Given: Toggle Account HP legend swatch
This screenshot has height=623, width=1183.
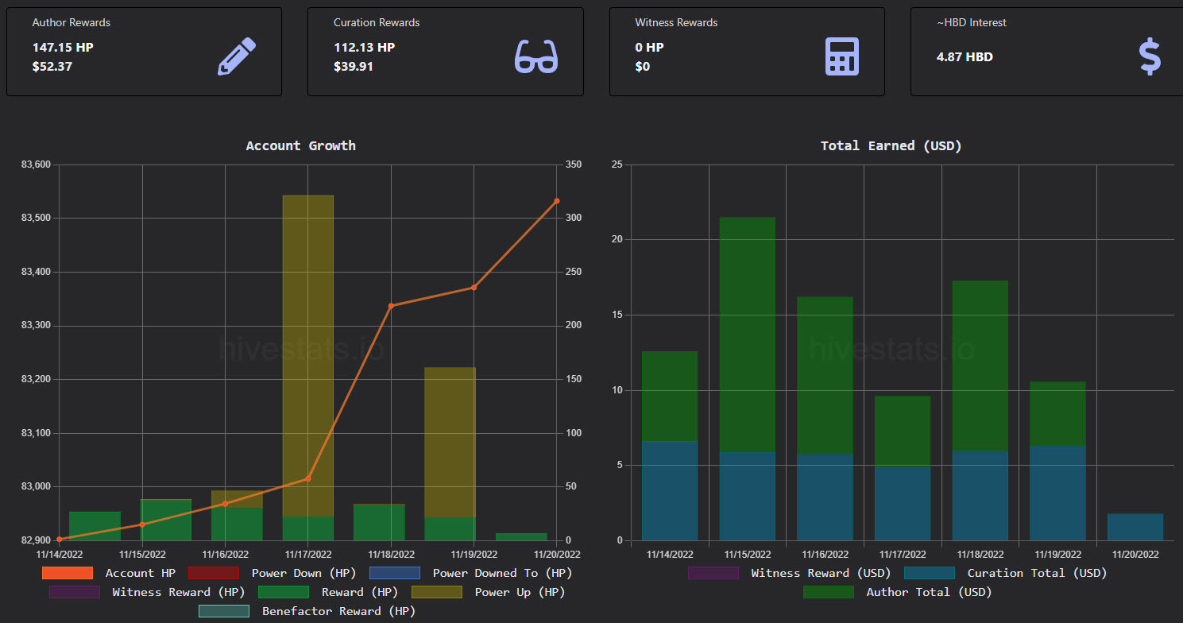Looking at the screenshot, I should (68, 573).
